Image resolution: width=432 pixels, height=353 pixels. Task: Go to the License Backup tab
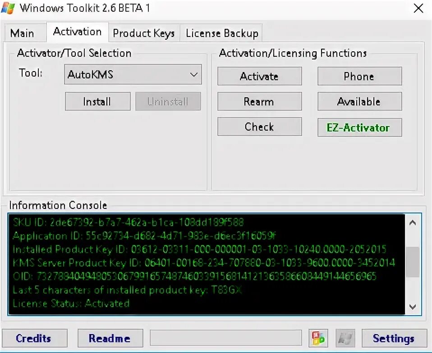[222, 33]
